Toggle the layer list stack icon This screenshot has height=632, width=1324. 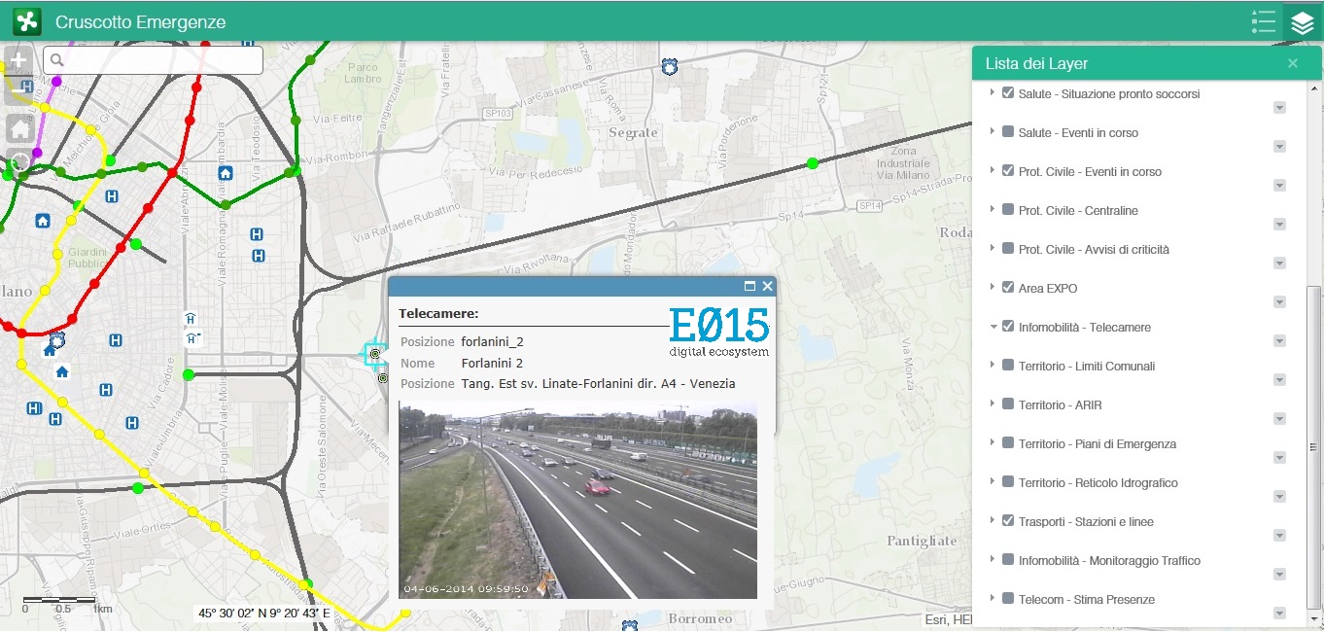coord(1303,22)
